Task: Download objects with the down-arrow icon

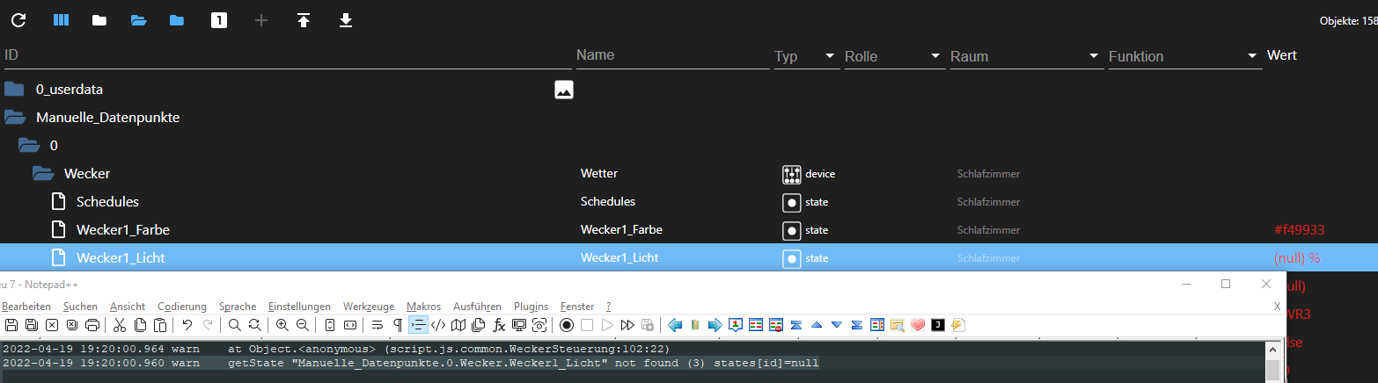Action: tap(346, 20)
